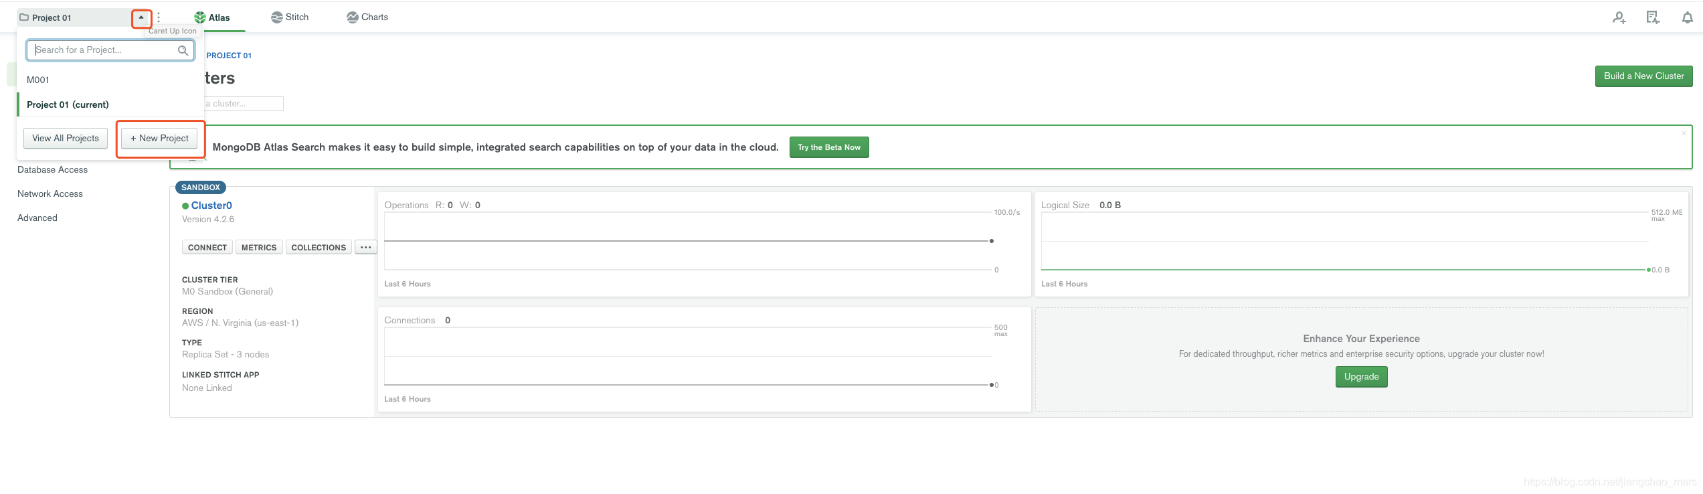
Task: Open the Charts tab
Action: [x=367, y=17]
